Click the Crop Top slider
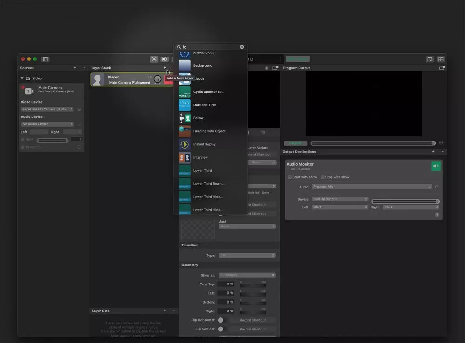 pyautogui.click(x=252, y=285)
